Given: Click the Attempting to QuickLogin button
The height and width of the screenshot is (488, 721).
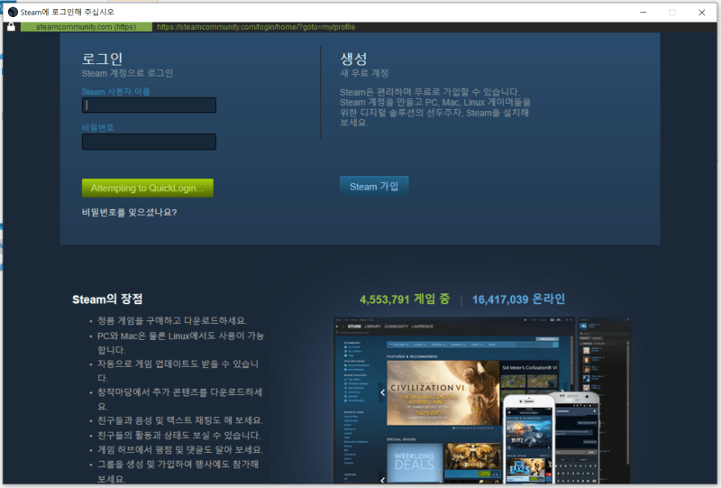Looking at the screenshot, I should pos(148,188).
